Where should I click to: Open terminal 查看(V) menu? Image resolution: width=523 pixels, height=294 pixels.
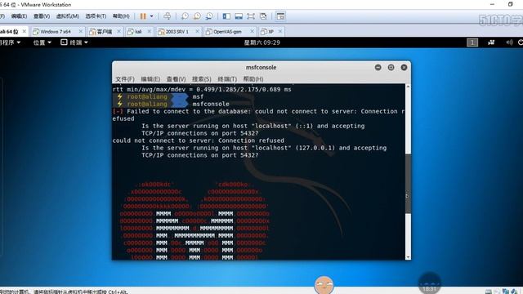(177, 79)
